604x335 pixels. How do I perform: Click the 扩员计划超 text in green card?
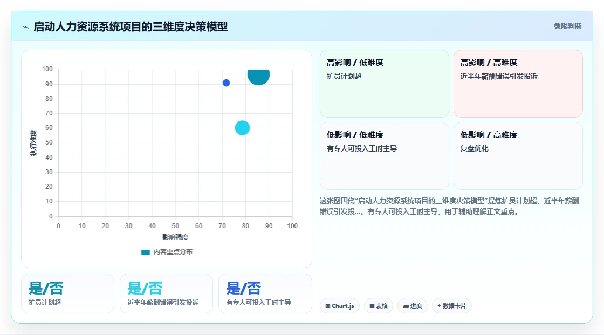345,76
